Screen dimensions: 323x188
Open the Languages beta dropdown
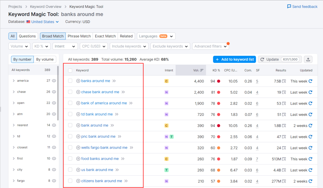click(x=156, y=36)
